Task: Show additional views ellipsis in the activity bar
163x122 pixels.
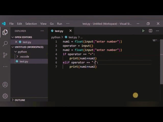Action: click(x=5, y=67)
